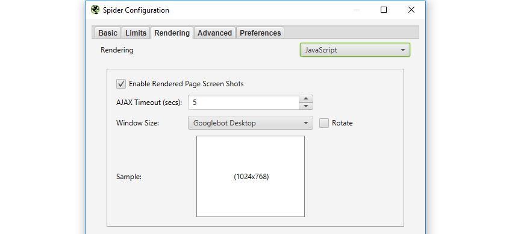Go to the Advanced tab

coord(214,33)
